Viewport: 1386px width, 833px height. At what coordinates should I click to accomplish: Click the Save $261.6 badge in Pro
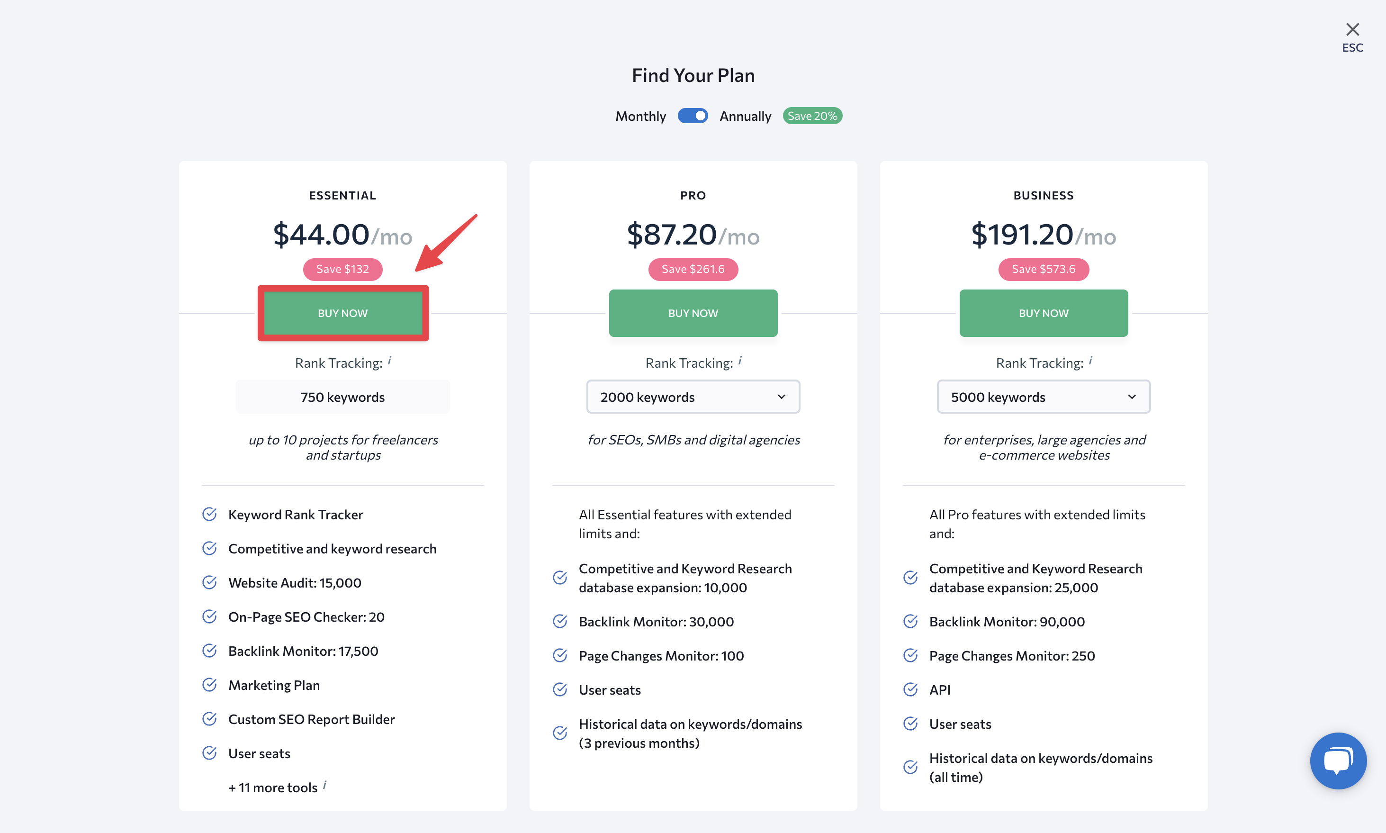693,270
